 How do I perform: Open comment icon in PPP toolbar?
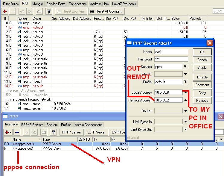click(44, 132)
